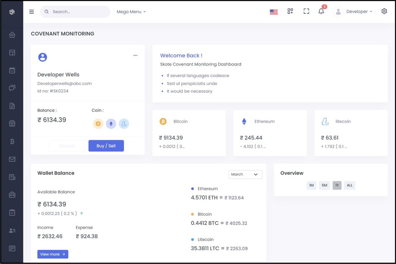Click the email envelope icon in the sidebar
Screen dimensions: 396x264
click(x=12, y=159)
